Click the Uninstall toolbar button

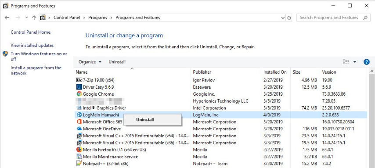point(117,62)
